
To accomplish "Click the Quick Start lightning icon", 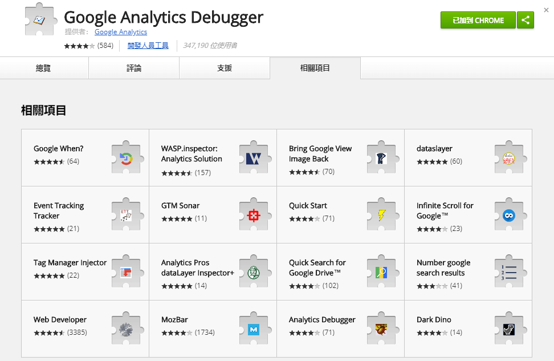I will tap(382, 214).
